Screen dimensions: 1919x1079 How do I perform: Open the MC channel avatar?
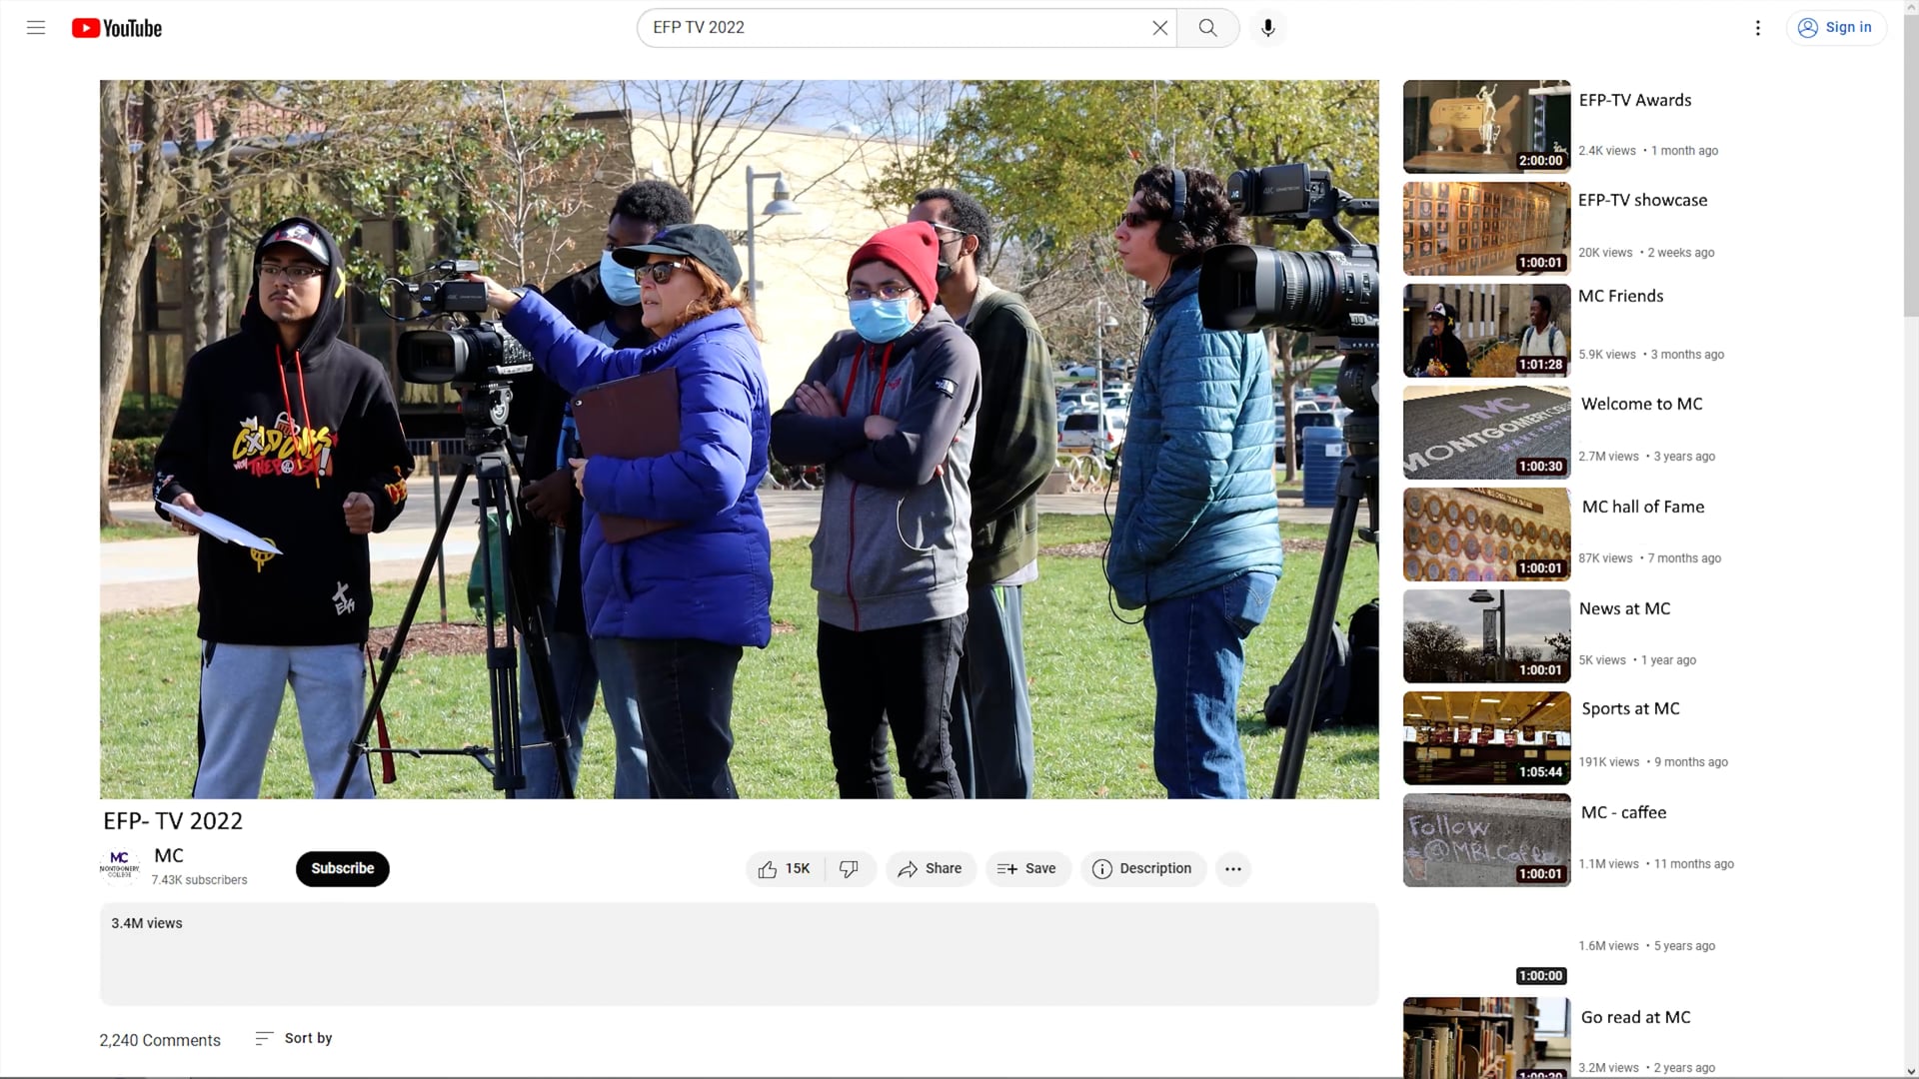[120, 865]
